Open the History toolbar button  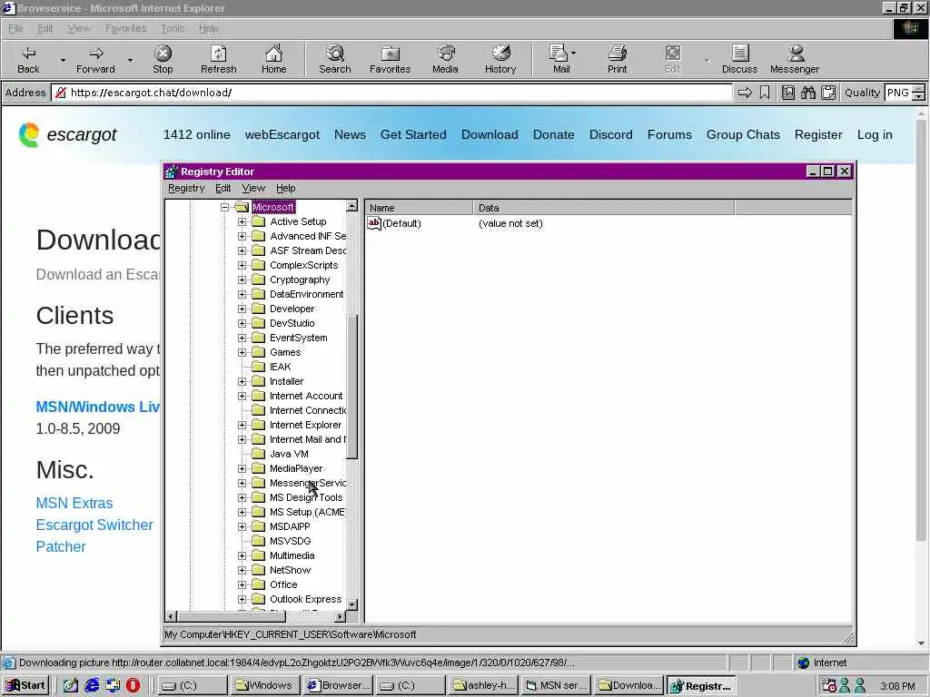click(500, 59)
